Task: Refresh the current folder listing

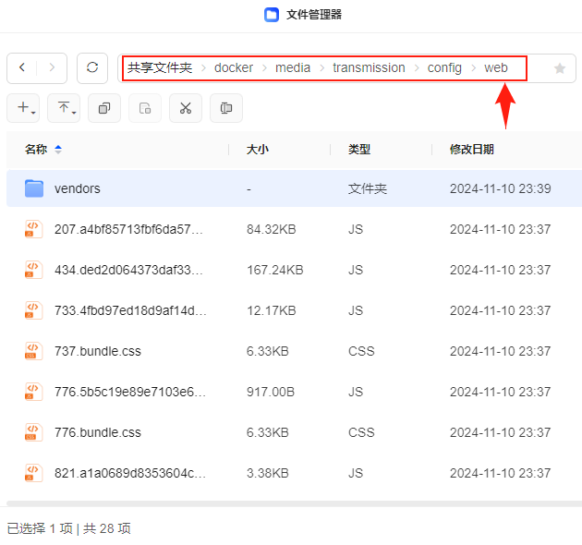Action: coord(92,68)
